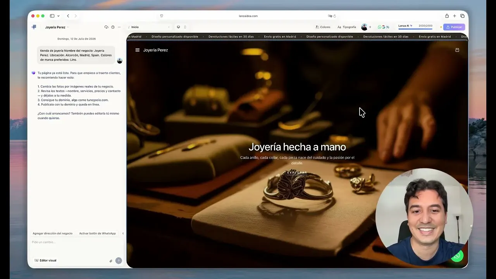Open the Editor visual mode
The height and width of the screenshot is (279, 496).
pyautogui.click(x=46, y=260)
